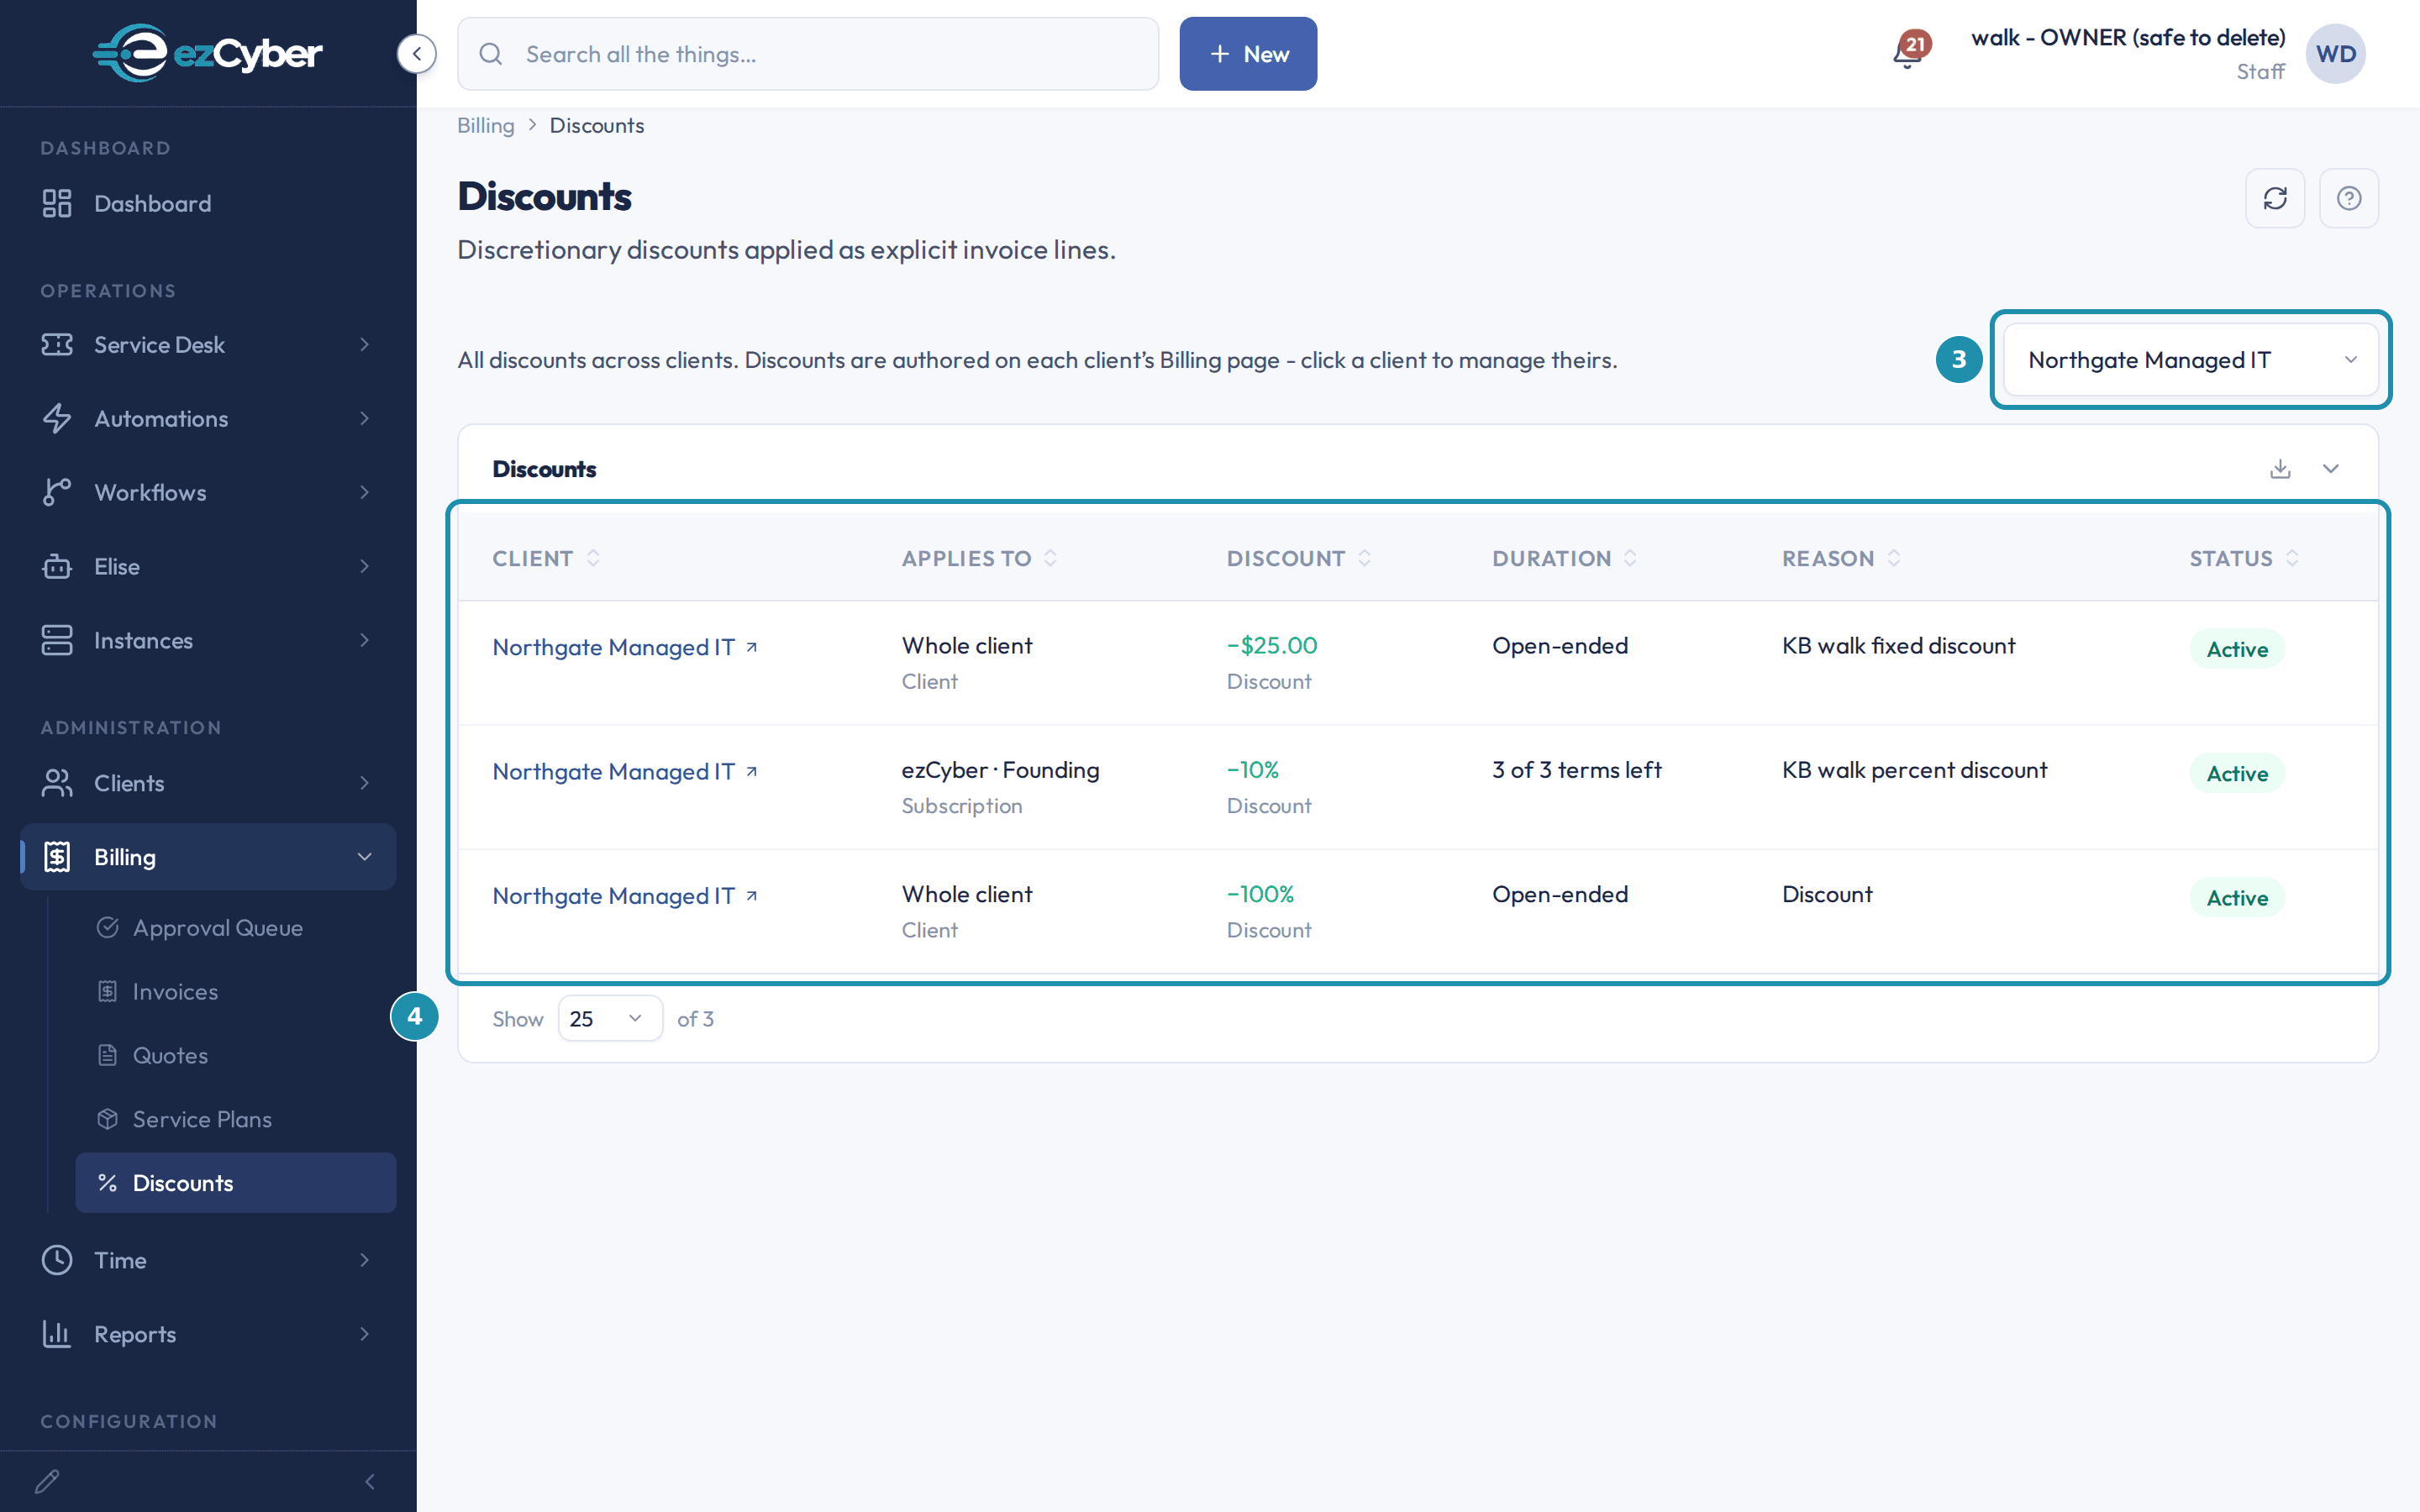Open Northgate Managed IT link for 100% discount
The height and width of the screenshot is (1512, 2420).
coord(613,896)
